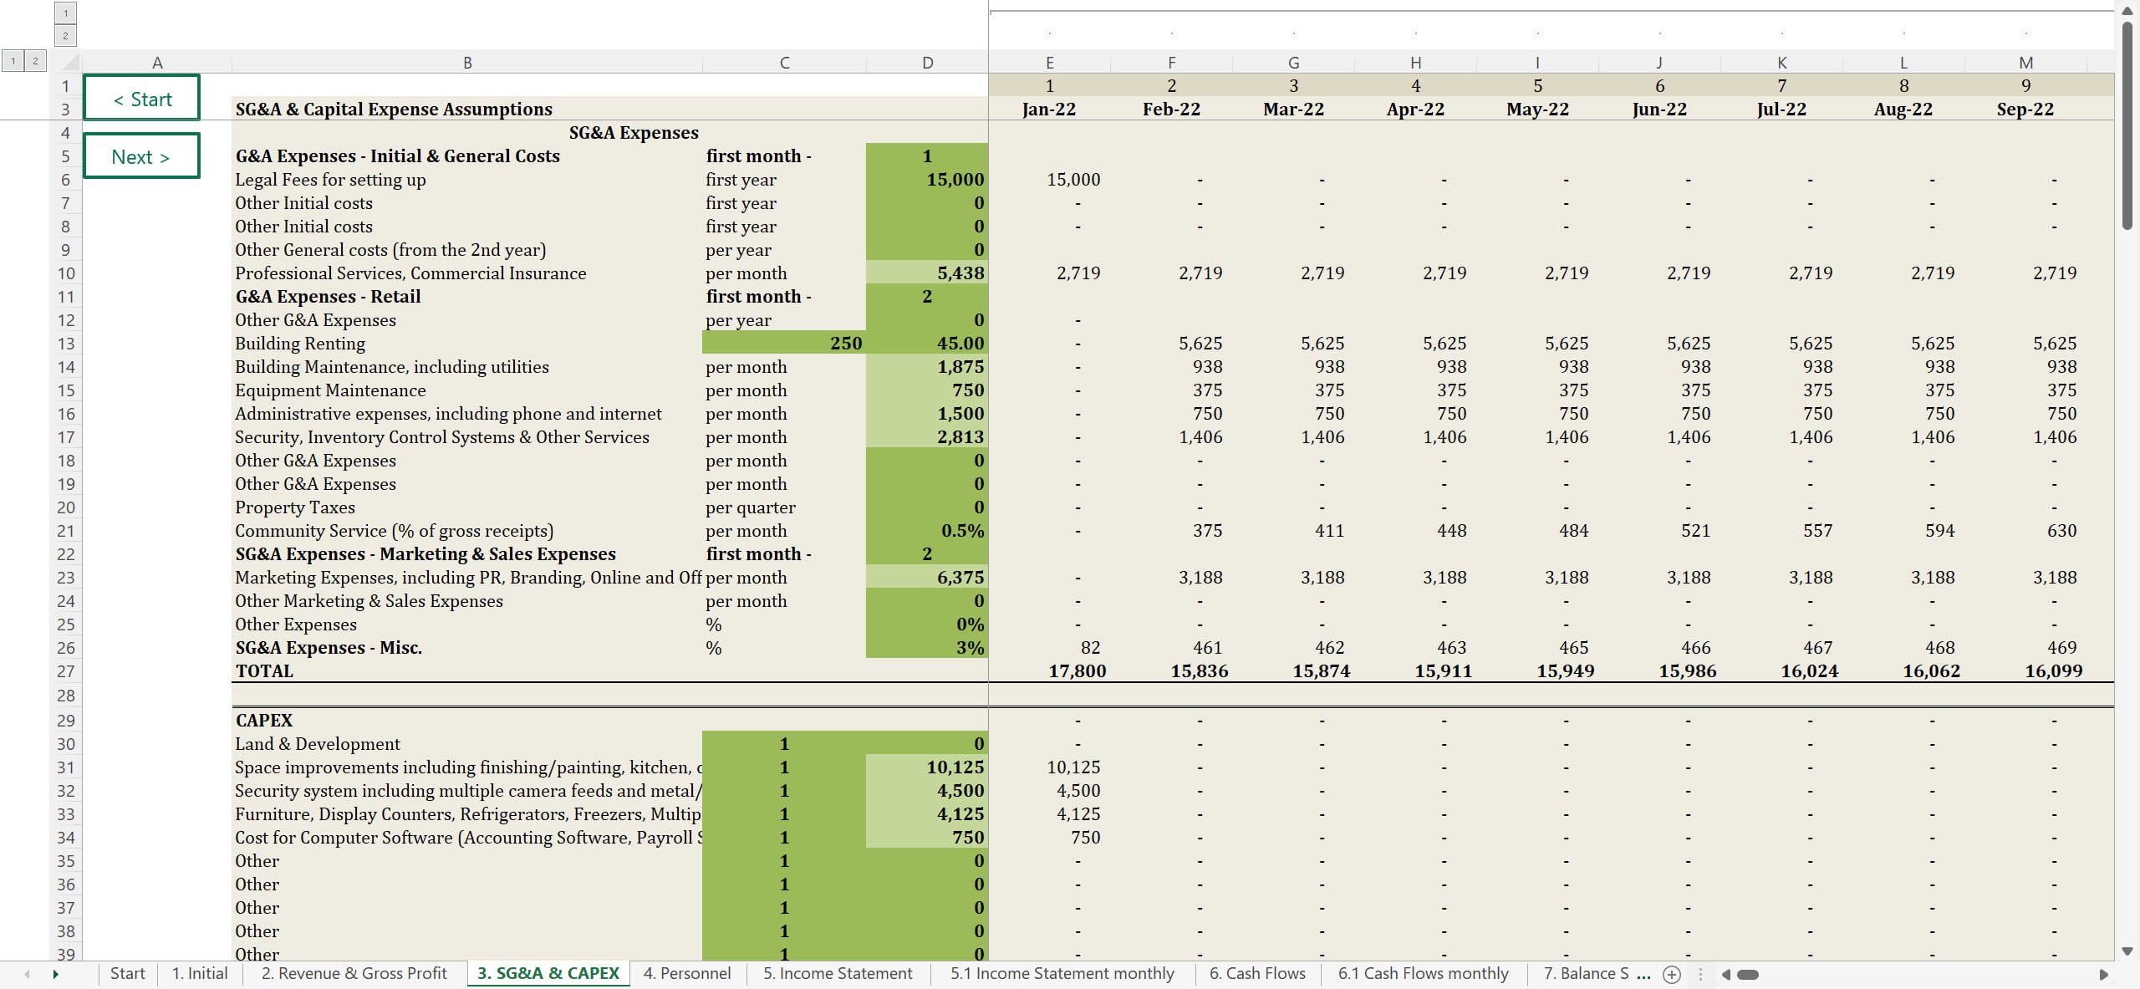Switch to 4. Personnel sheet tab
Image resolution: width=2140 pixels, height=989 pixels.
(x=686, y=973)
